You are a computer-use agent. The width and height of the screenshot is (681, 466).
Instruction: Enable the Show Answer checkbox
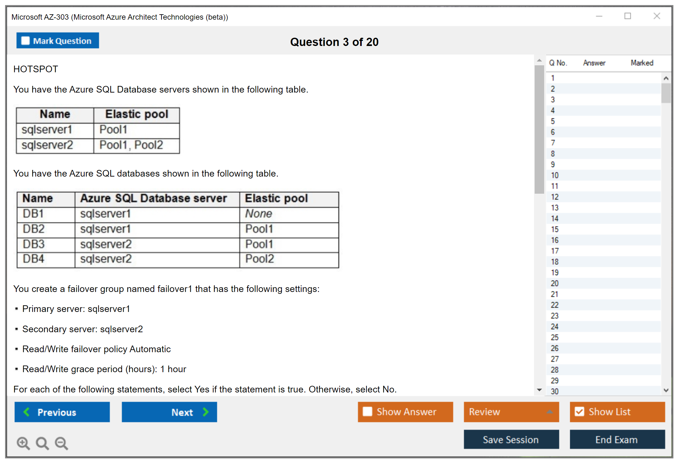point(367,411)
